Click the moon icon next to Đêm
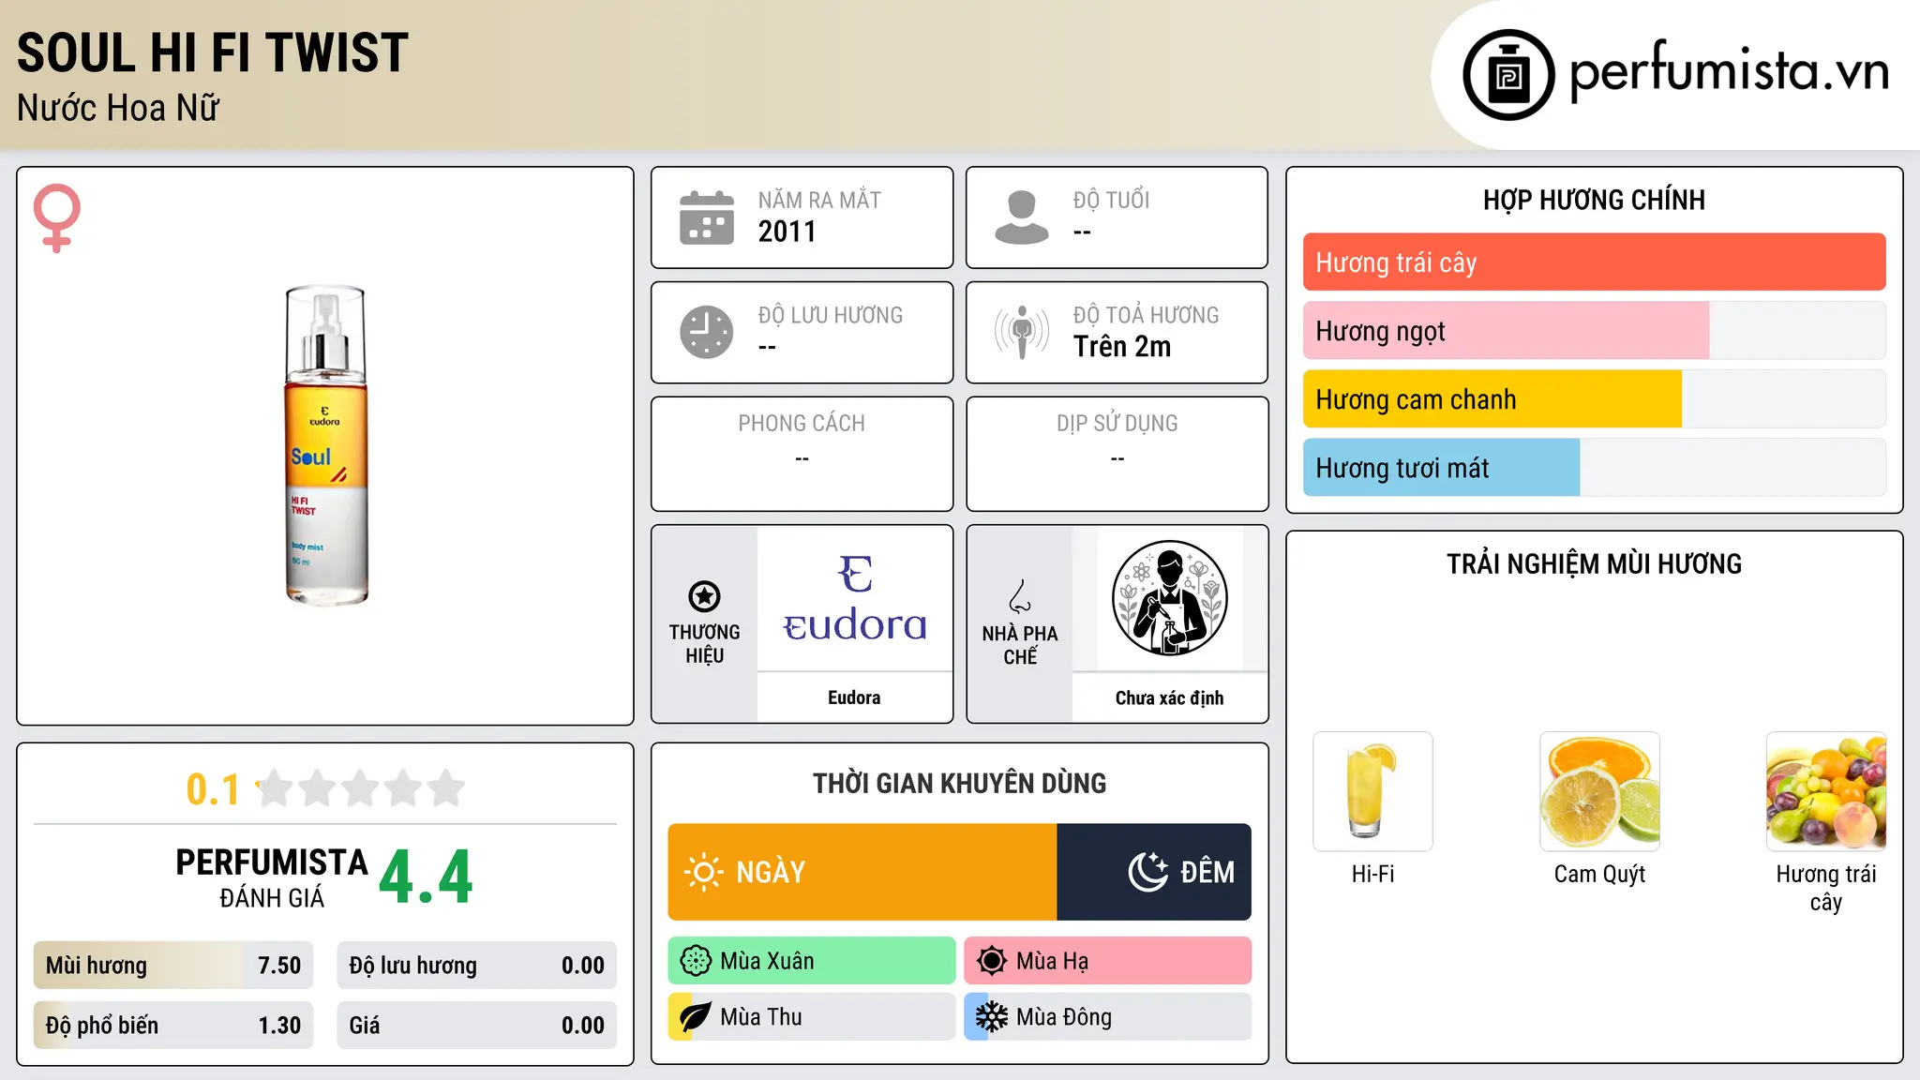 pos(1148,872)
